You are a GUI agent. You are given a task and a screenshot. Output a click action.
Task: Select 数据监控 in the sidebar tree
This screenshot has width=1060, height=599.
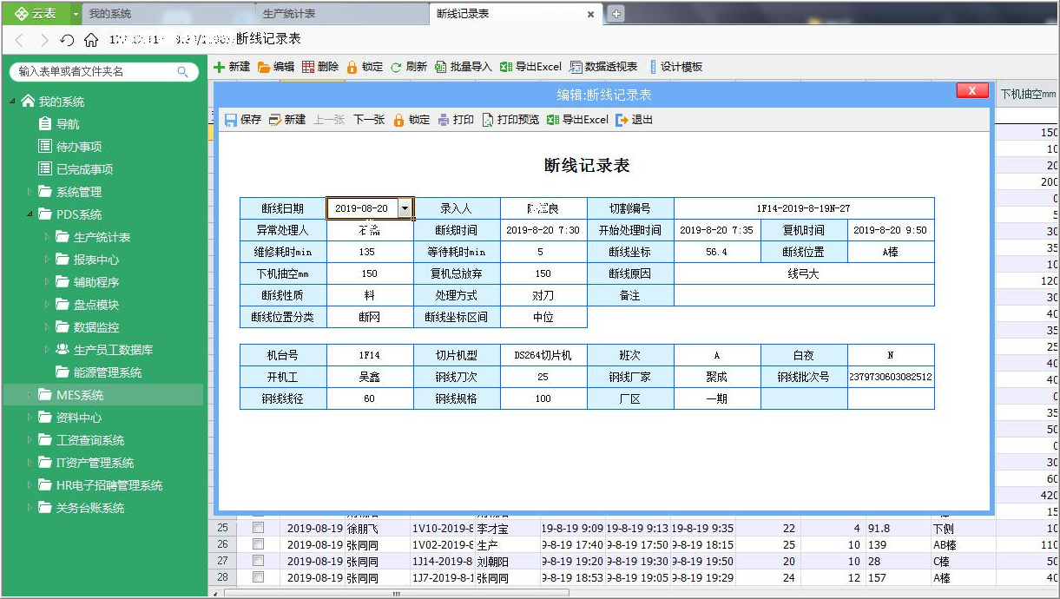[96, 327]
